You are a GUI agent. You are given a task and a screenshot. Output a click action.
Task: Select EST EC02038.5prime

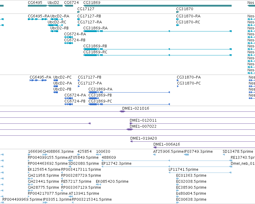[x=191, y=182]
